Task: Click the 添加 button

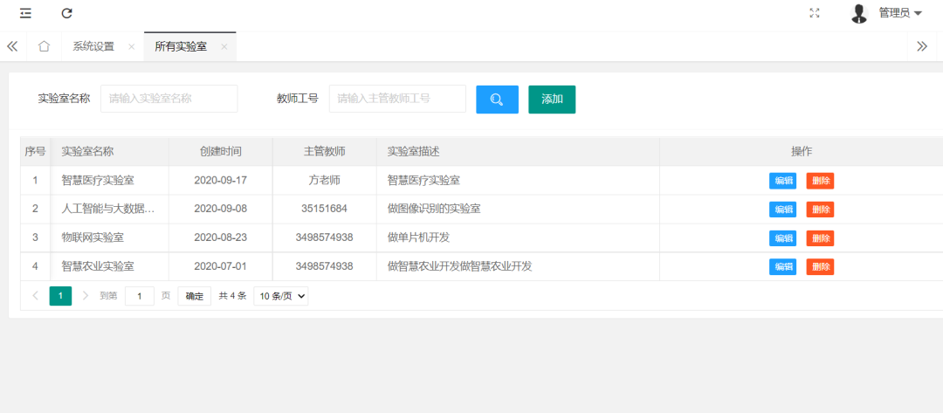Action: [552, 100]
